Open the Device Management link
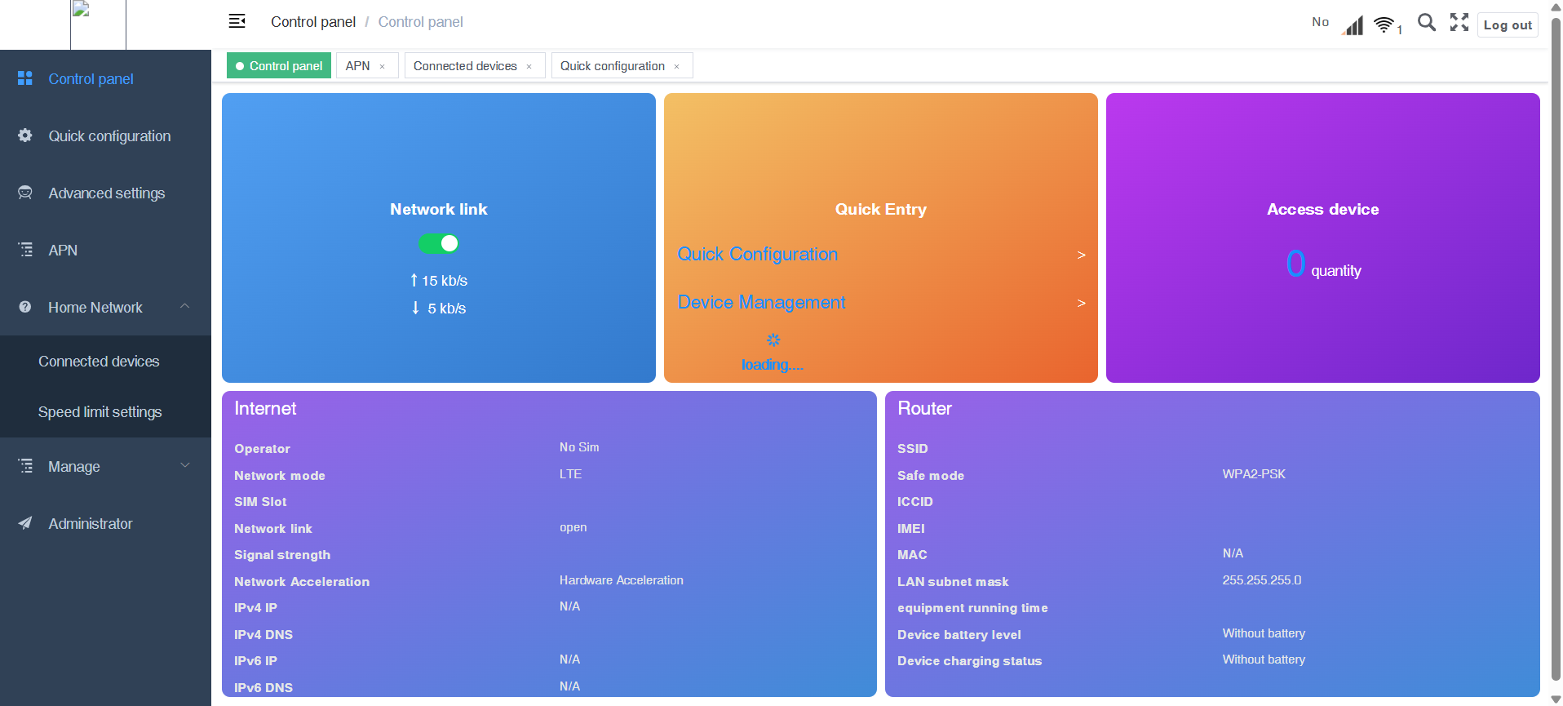Image resolution: width=1563 pixels, height=706 pixels. (x=761, y=302)
